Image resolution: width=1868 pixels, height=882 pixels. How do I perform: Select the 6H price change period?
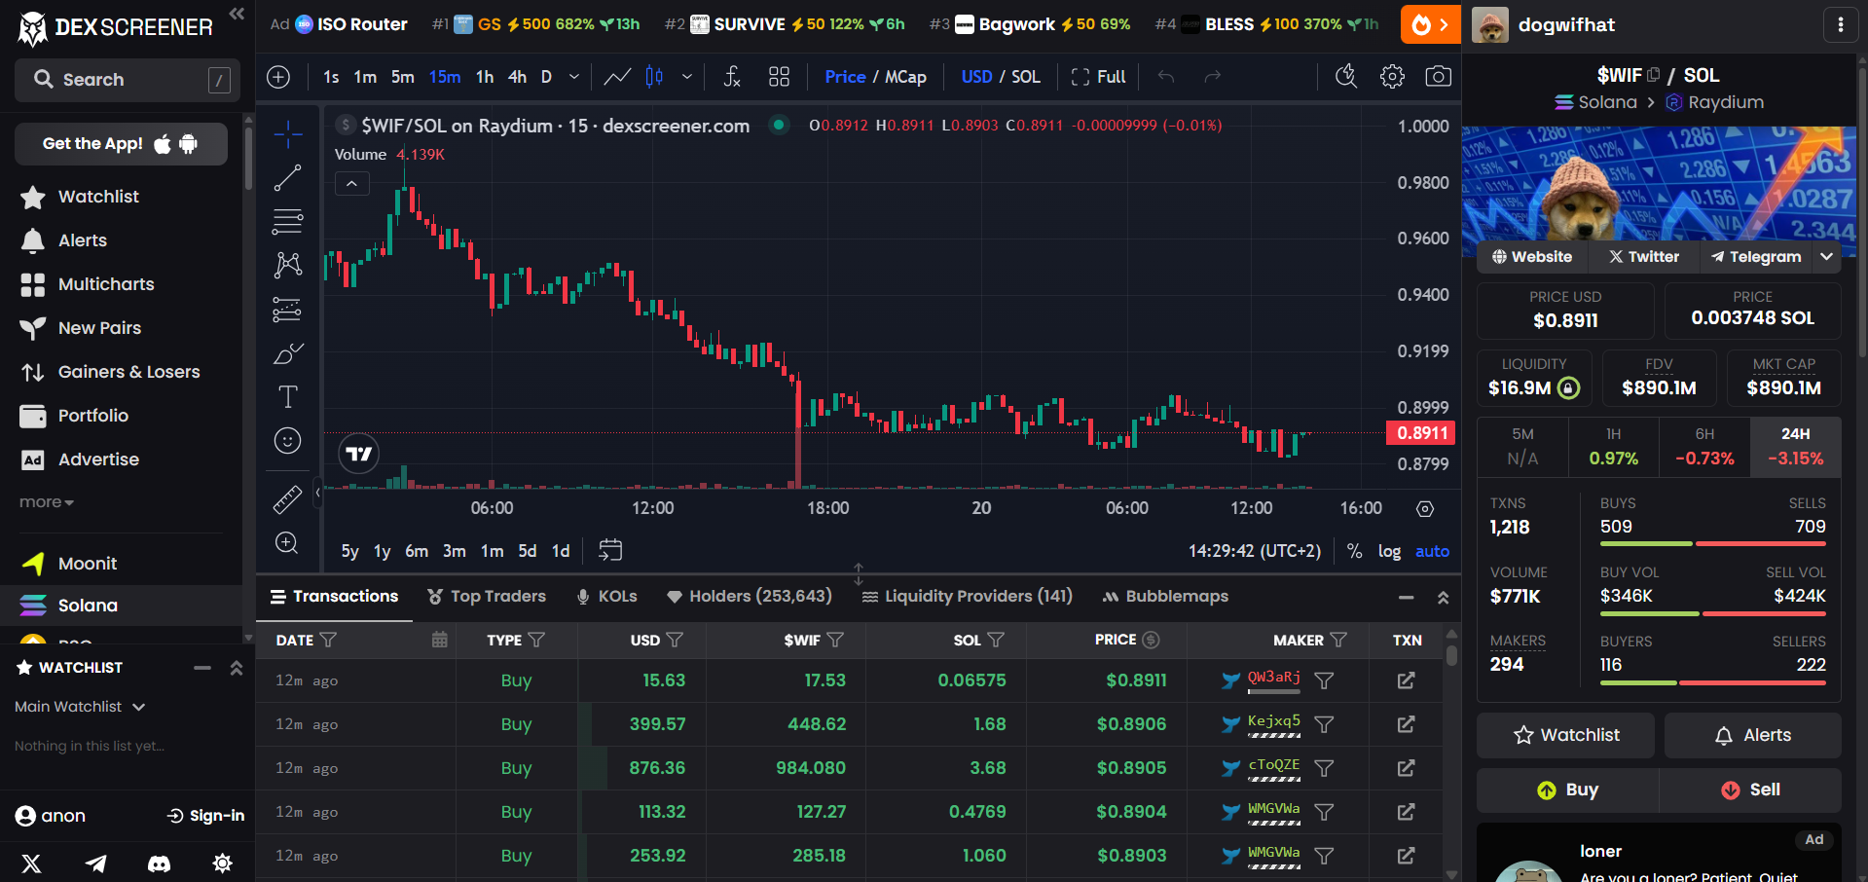pyautogui.click(x=1704, y=447)
